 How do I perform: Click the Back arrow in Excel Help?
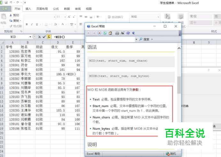[x=88, y=33]
